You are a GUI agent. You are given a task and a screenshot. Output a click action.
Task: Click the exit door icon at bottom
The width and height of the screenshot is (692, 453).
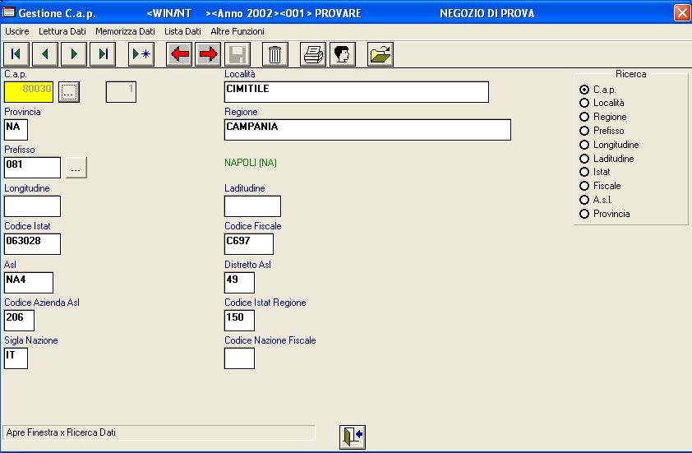pos(353,437)
